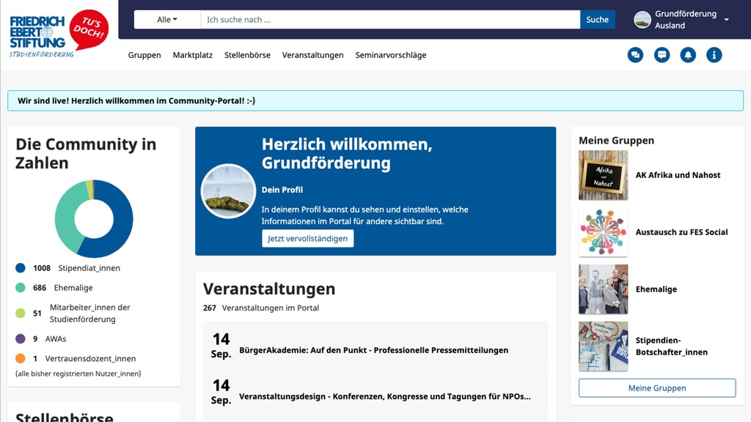Open Austausch zu FES Social group image
Screen dimensions: 751x422
tap(603, 232)
